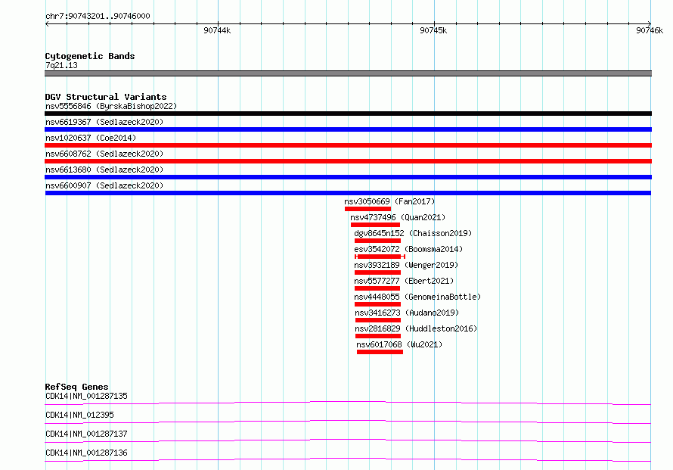Open variant nsv6613680 (Sedlazeck2020) label
Viewport: 673px width, 470px height.
[104, 170]
